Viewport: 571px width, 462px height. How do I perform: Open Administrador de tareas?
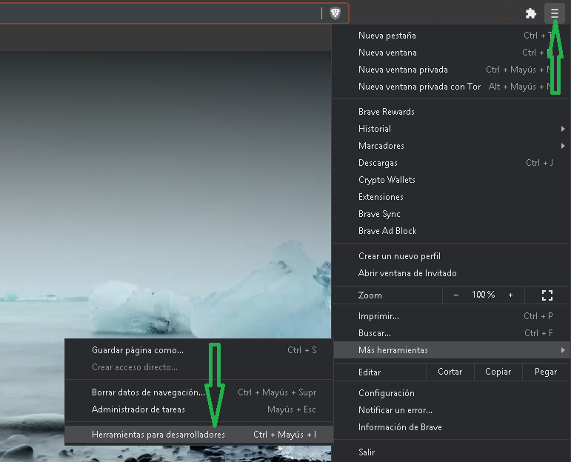tap(198, 409)
